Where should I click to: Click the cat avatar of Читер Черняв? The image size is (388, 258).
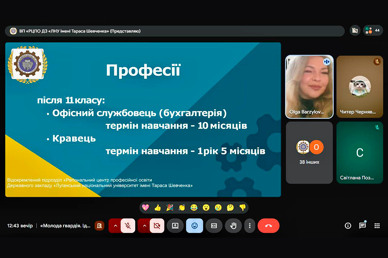pyautogui.click(x=360, y=87)
